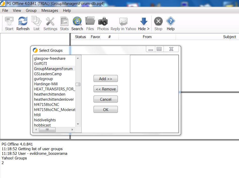Click the horizontal scroll right arrow
This screenshot has height=178, width=239.
coord(72,130)
